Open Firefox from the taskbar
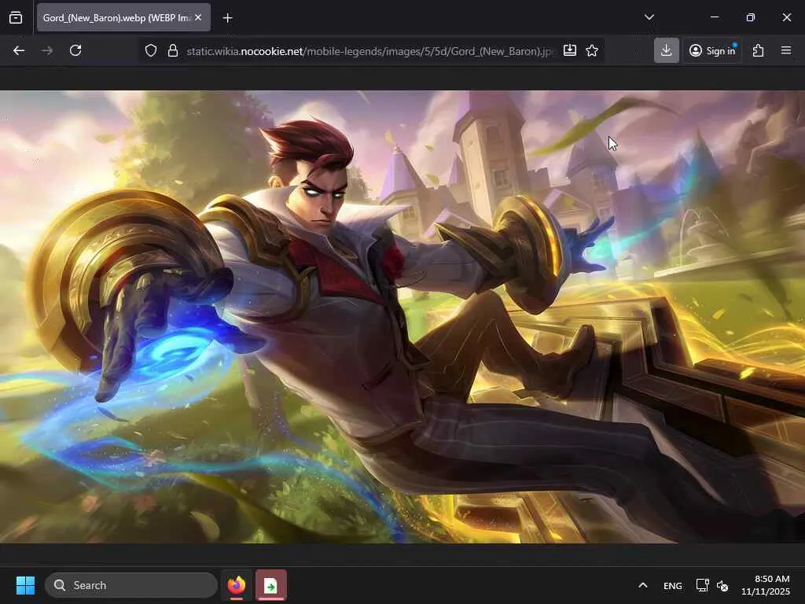The width and height of the screenshot is (805, 604). click(236, 585)
